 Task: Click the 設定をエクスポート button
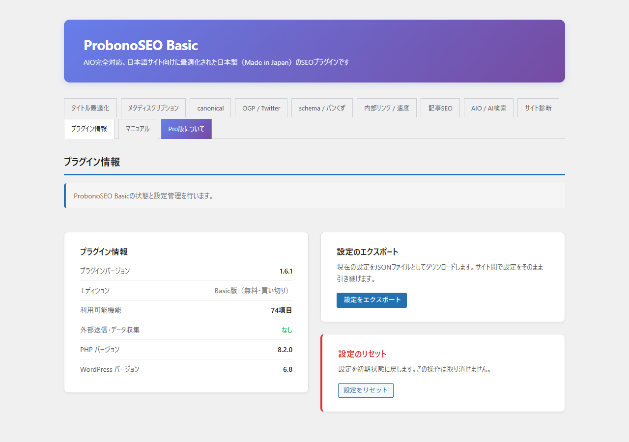(372, 300)
